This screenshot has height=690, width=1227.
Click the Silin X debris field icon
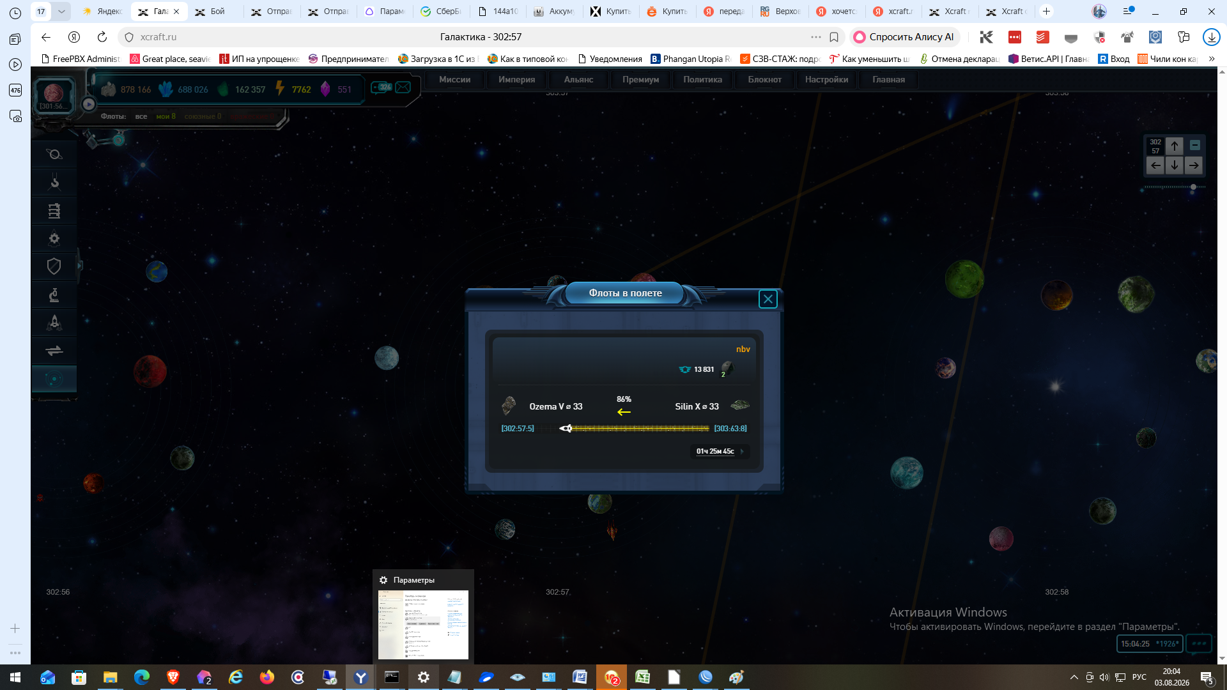pos(740,405)
